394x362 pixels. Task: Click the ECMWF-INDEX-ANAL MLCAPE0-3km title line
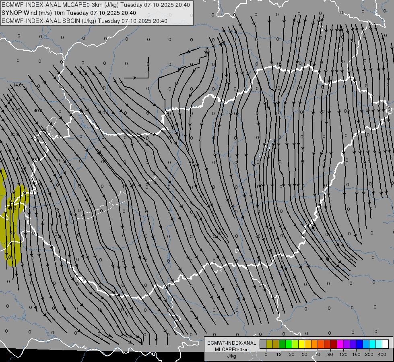pos(96,5)
